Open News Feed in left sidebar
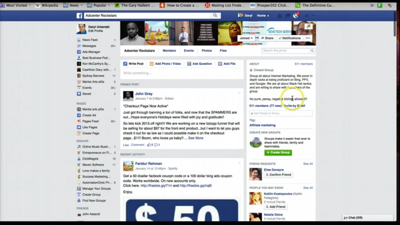The image size is (400, 225). [x=90, y=40]
